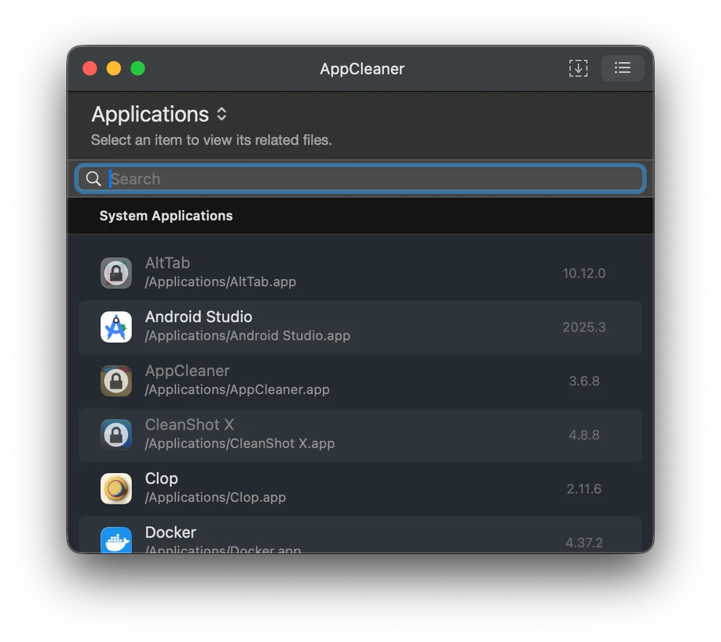
Task: Click the drop-zone icon in the title bar
Action: pos(578,68)
